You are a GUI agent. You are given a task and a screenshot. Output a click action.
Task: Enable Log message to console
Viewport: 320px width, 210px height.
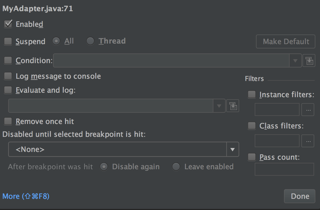click(x=8, y=76)
